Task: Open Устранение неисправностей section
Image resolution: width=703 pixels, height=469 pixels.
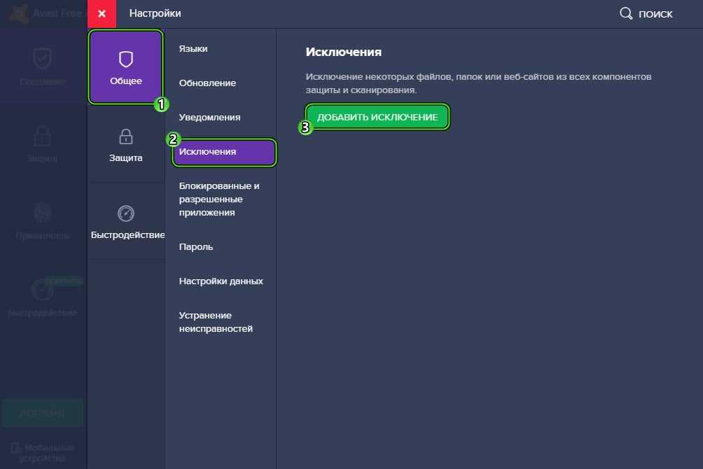Action: (216, 322)
